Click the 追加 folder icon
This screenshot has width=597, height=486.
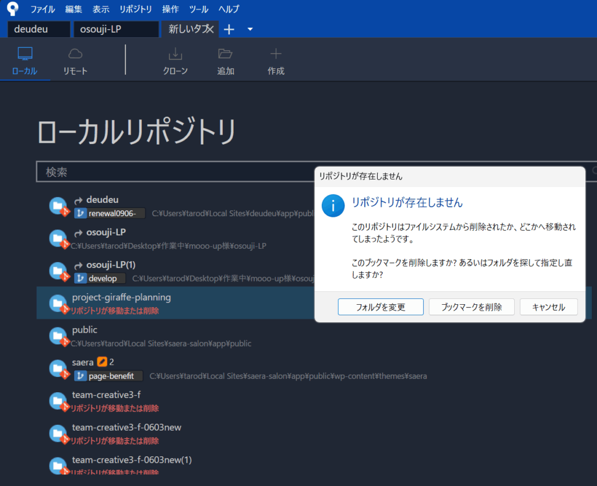tap(225, 54)
